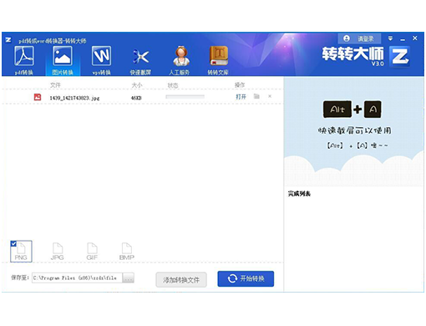Click the file's conversion progress bar

pyautogui.click(x=185, y=97)
